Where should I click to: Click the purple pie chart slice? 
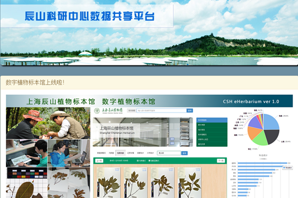point(256,123)
